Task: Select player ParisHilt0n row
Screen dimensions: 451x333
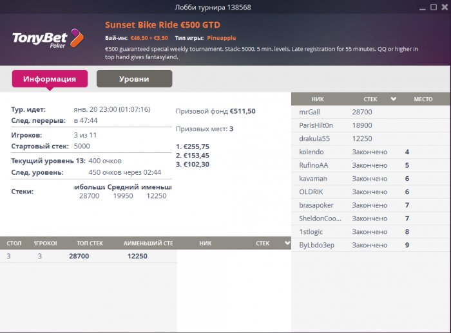Action: tap(370, 125)
